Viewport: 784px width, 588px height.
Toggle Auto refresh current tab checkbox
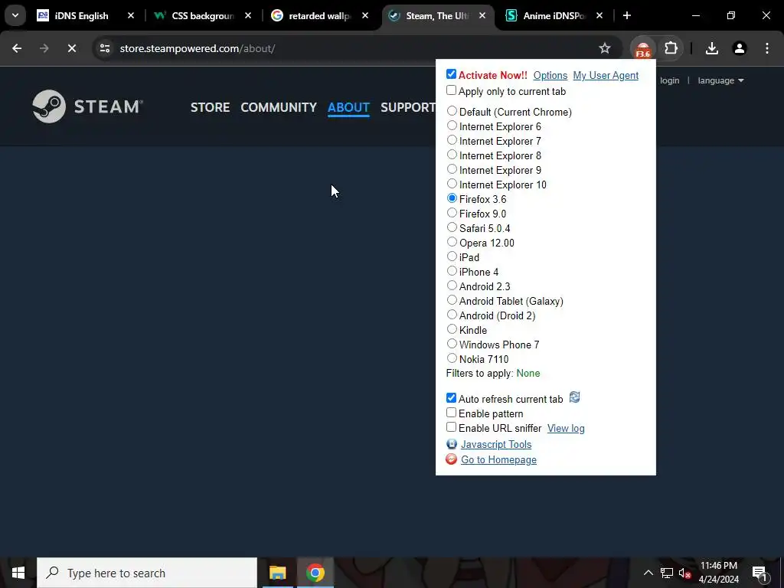click(x=451, y=398)
